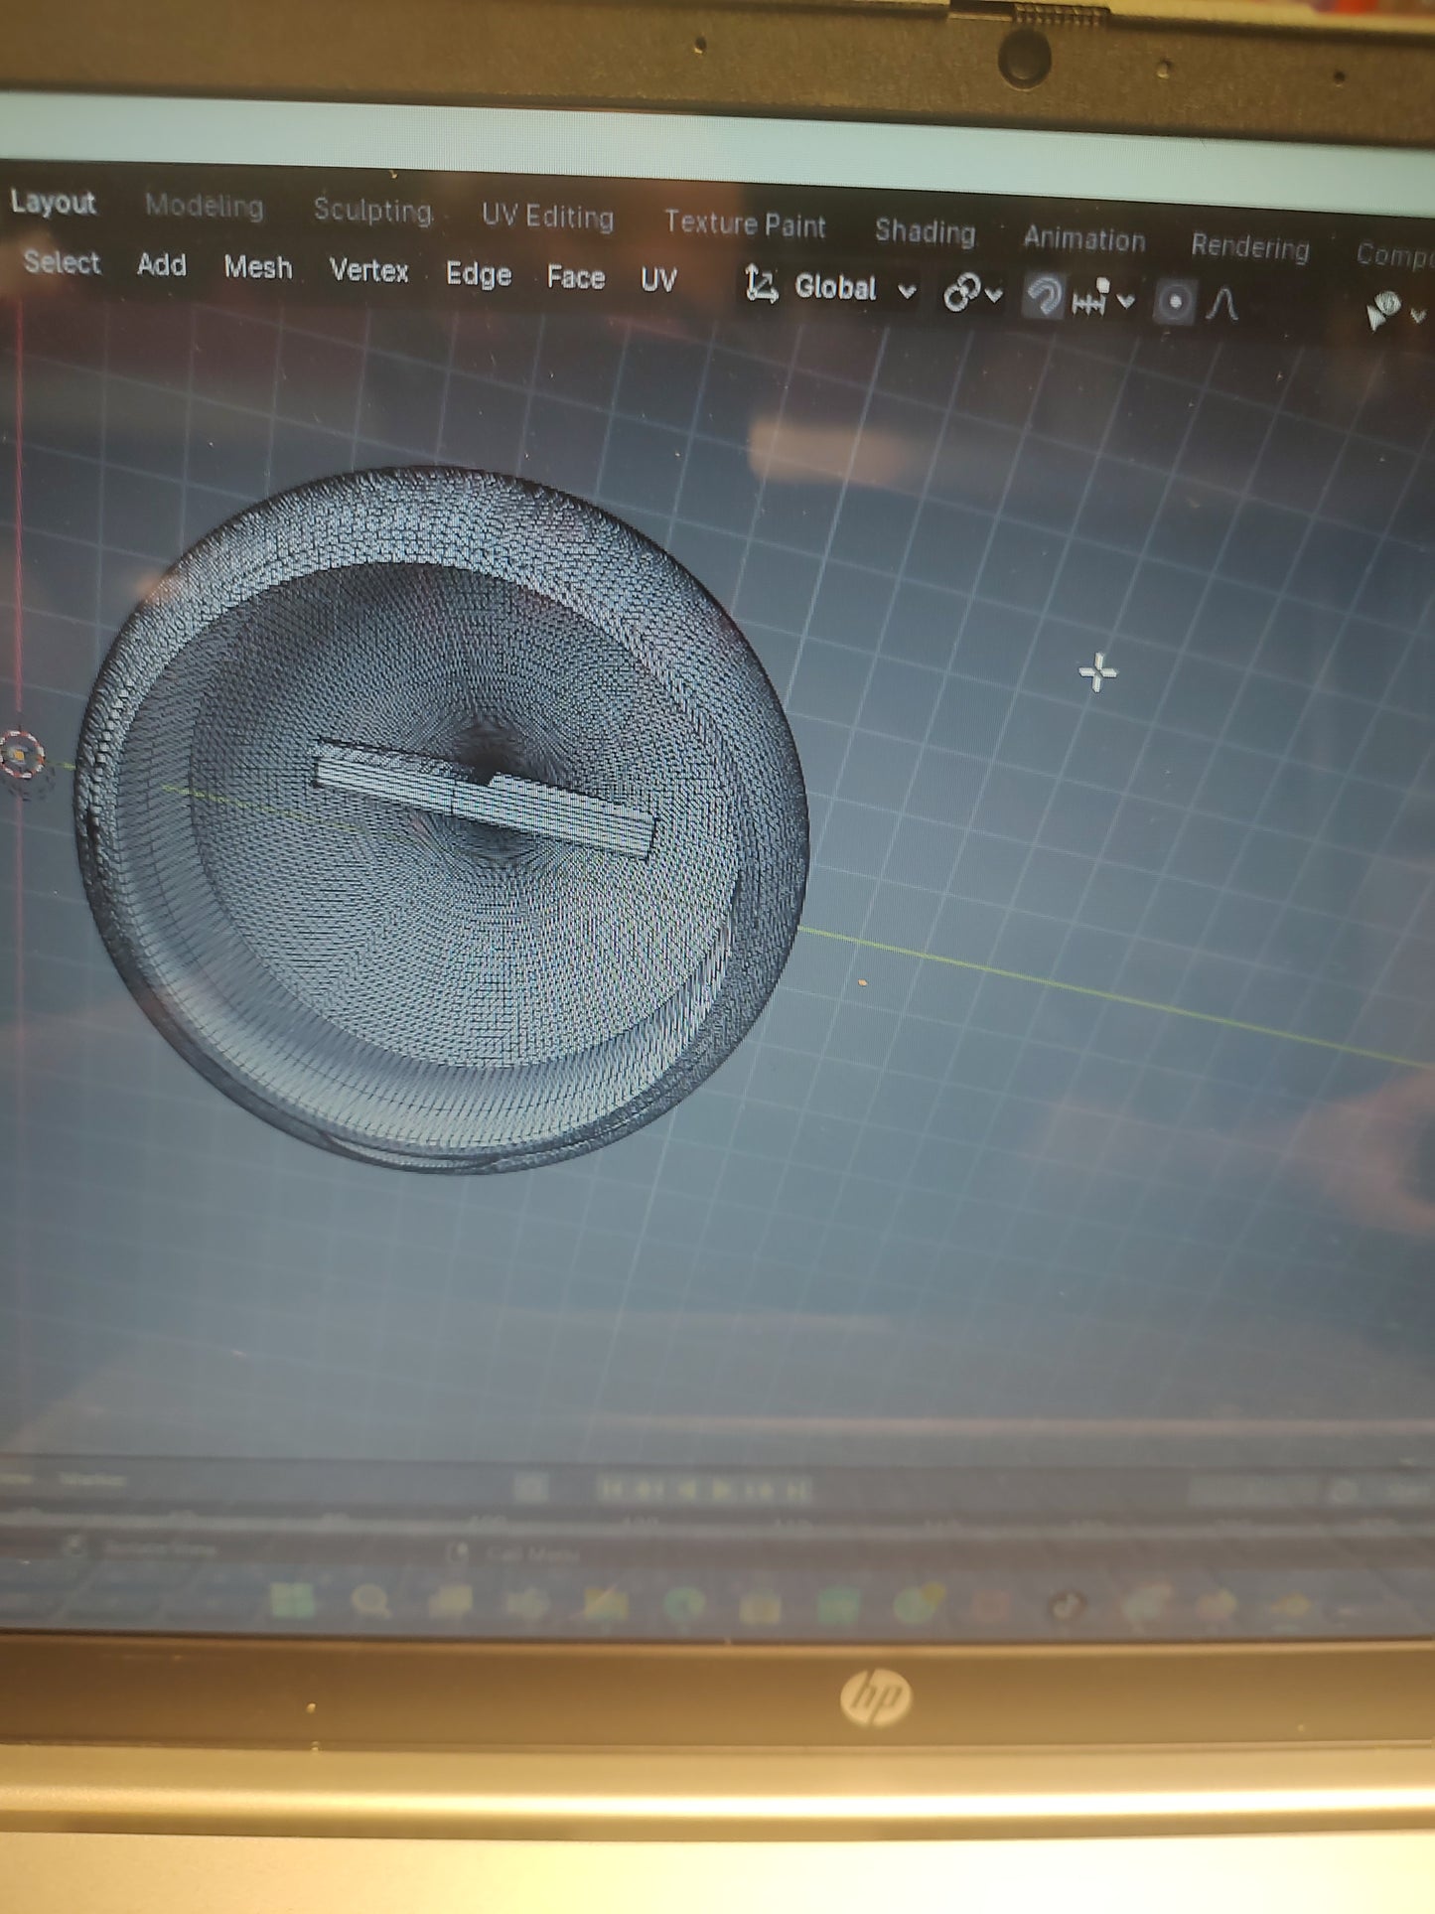Open the transform pivot point dropdown
The image size is (1435, 1914).
(972, 293)
